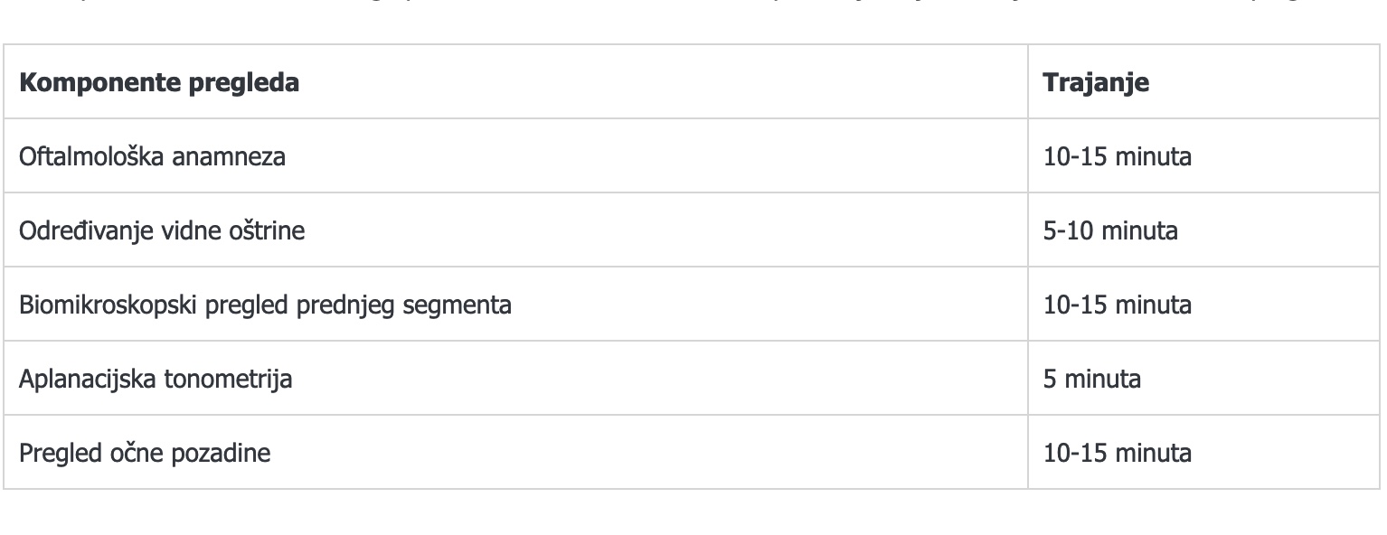Screen dimensions: 1387x535
Task: Click the duration for Pregled očne pozadine
Action: pyautogui.click(x=1118, y=453)
